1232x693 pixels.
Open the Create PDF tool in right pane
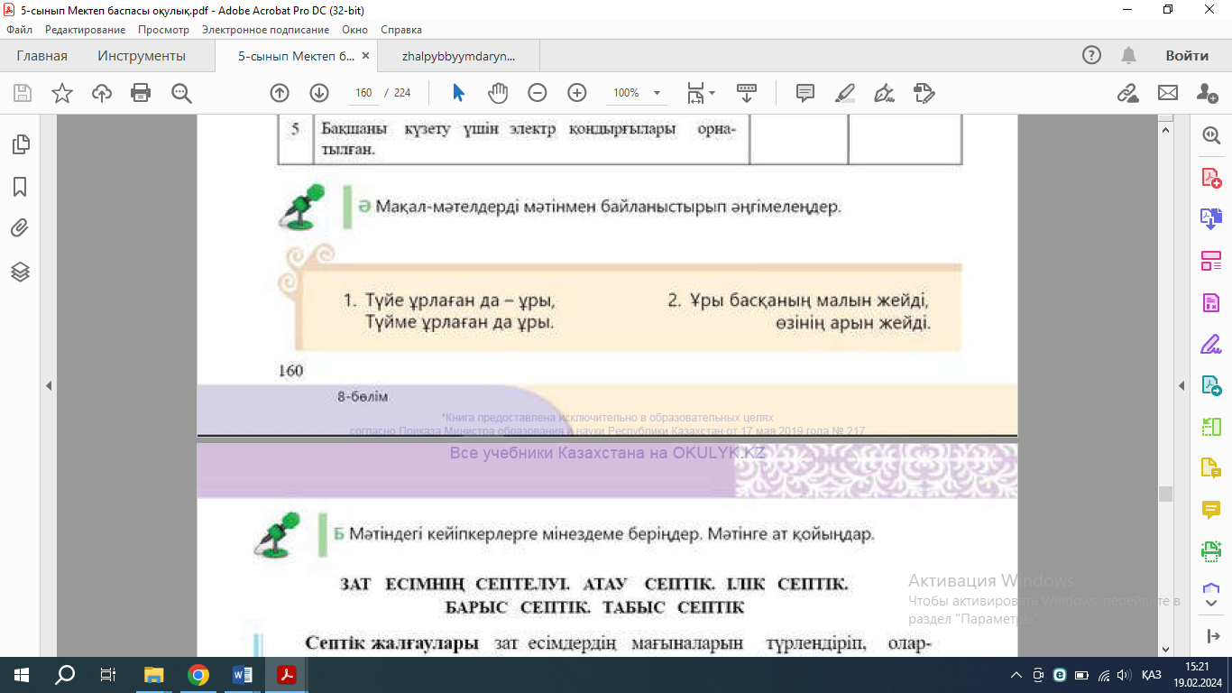pyautogui.click(x=1210, y=177)
